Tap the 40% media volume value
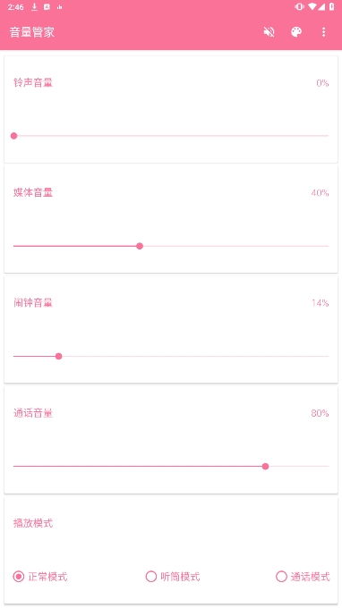 pos(320,193)
